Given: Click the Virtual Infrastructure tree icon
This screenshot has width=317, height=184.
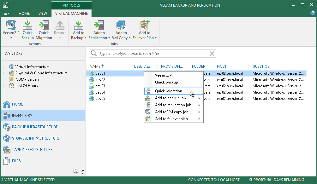Looking at the screenshot, I should click(x=11, y=67).
